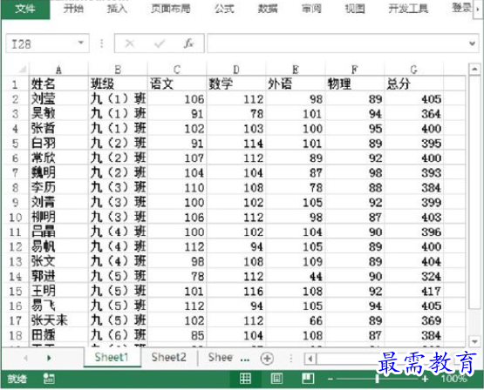Select the cell containing 田甄
484x390 pixels.
tap(58, 335)
